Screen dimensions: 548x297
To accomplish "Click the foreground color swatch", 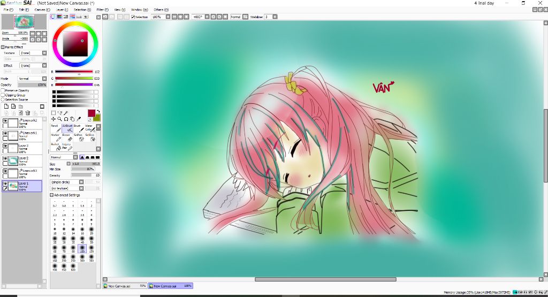I will point(91,113).
